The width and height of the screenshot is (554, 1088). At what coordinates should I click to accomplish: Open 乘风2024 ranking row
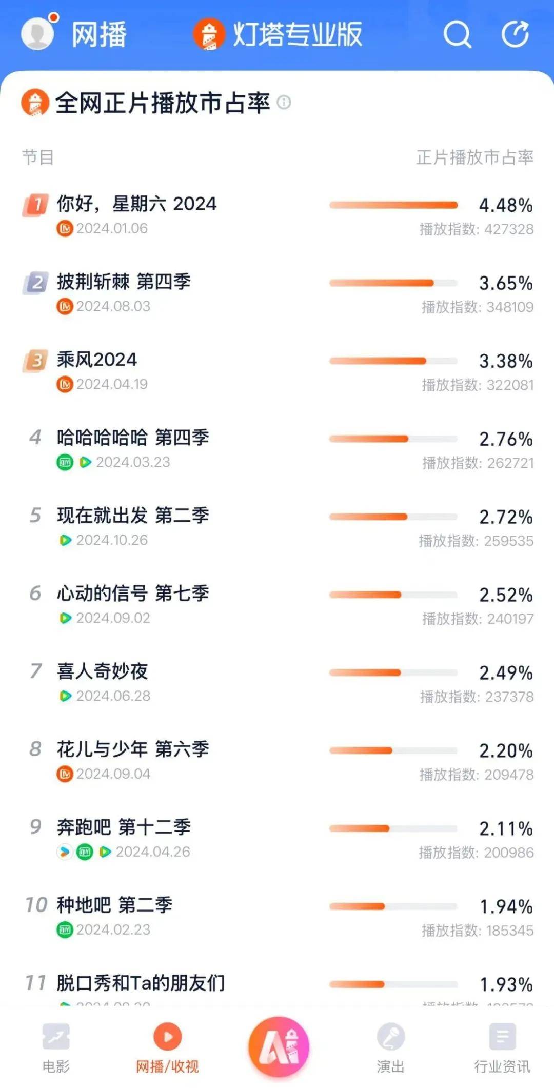point(97,360)
